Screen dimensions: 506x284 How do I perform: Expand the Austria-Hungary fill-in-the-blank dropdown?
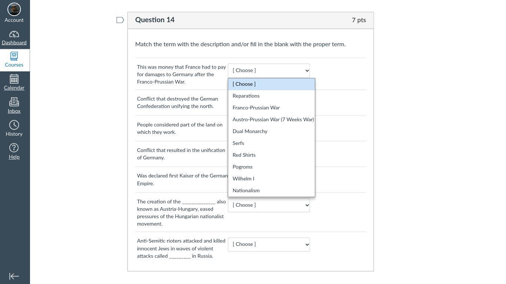pos(269,205)
